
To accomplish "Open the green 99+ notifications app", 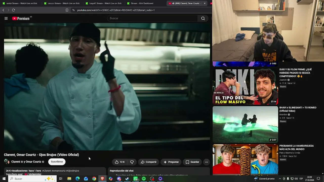I will pyautogui.click(x=136, y=179).
